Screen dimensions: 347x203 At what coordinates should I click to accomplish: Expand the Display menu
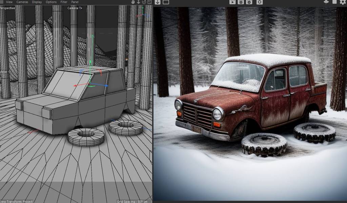pos(37,2)
